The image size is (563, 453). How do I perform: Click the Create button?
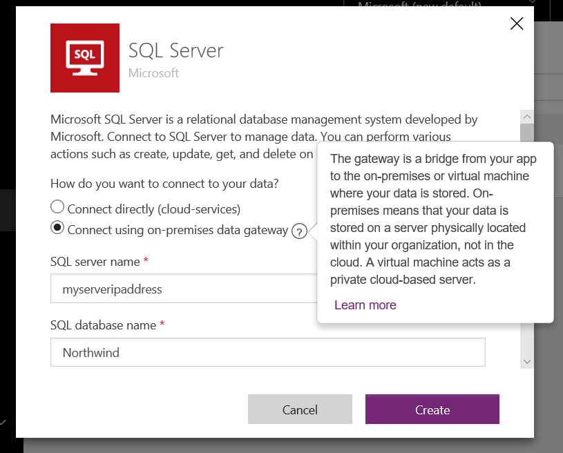pyautogui.click(x=432, y=409)
